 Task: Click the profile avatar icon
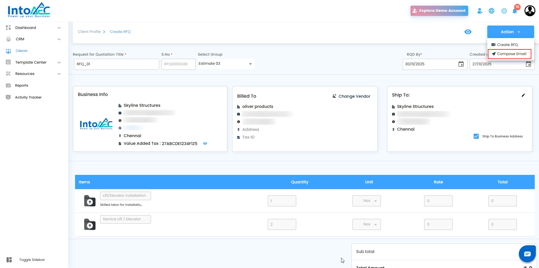tap(530, 11)
